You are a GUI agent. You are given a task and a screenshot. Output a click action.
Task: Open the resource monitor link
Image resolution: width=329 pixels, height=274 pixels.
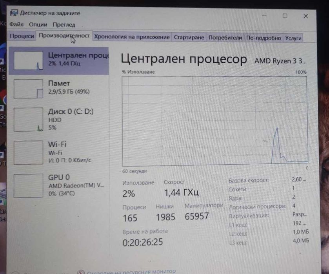point(131,272)
